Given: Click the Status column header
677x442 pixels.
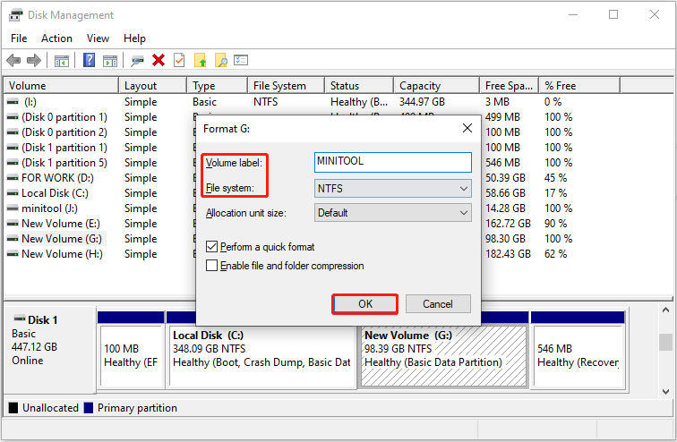Looking at the screenshot, I should [359, 86].
